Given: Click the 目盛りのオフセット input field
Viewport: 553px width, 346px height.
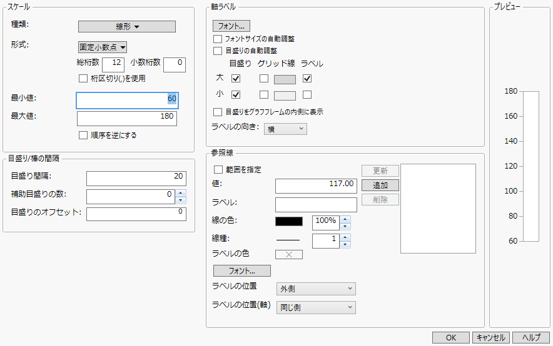Looking at the screenshot, I should pos(136,214).
